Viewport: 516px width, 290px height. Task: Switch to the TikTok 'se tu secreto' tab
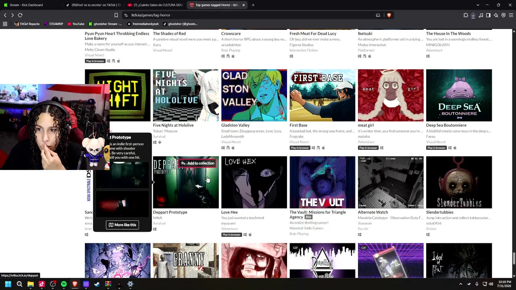[x=94, y=5]
